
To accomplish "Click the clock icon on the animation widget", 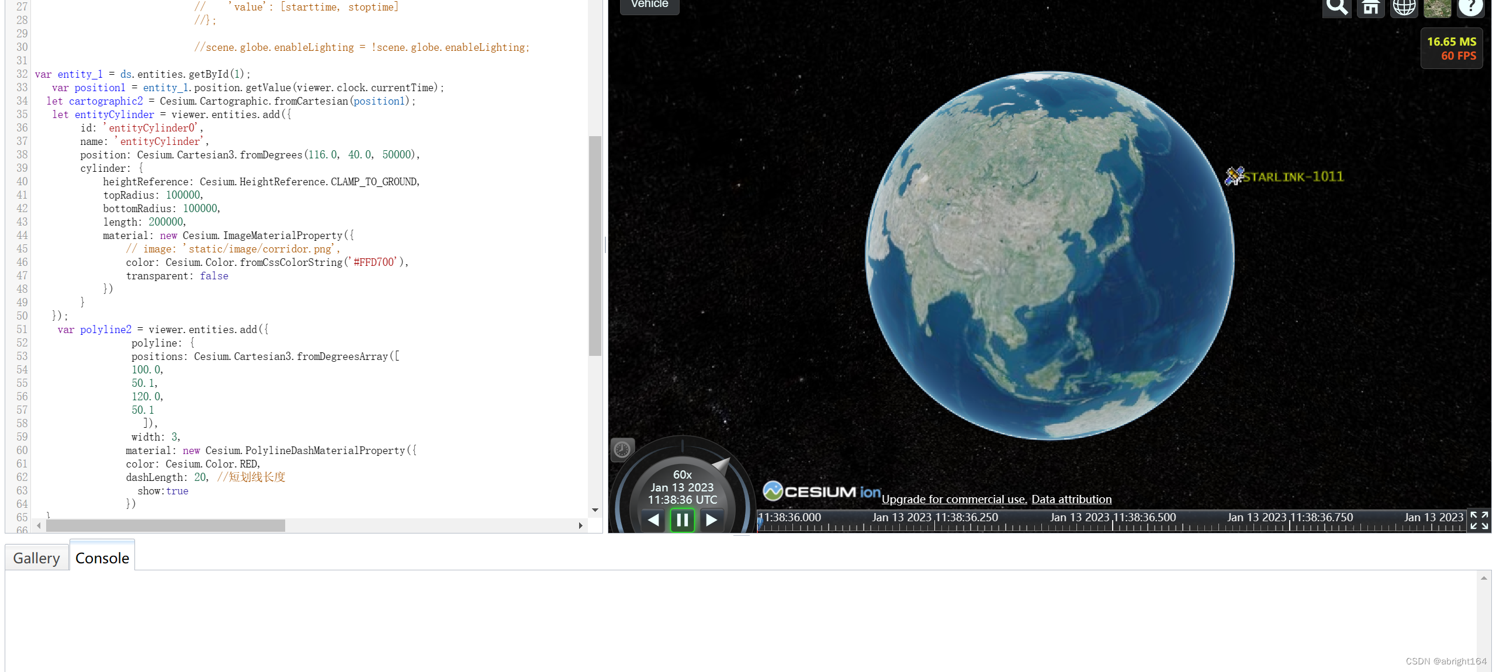I will tap(622, 449).
